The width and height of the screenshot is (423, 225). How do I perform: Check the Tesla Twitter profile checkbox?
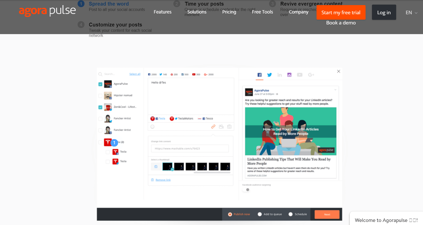pyautogui.click(x=108, y=162)
